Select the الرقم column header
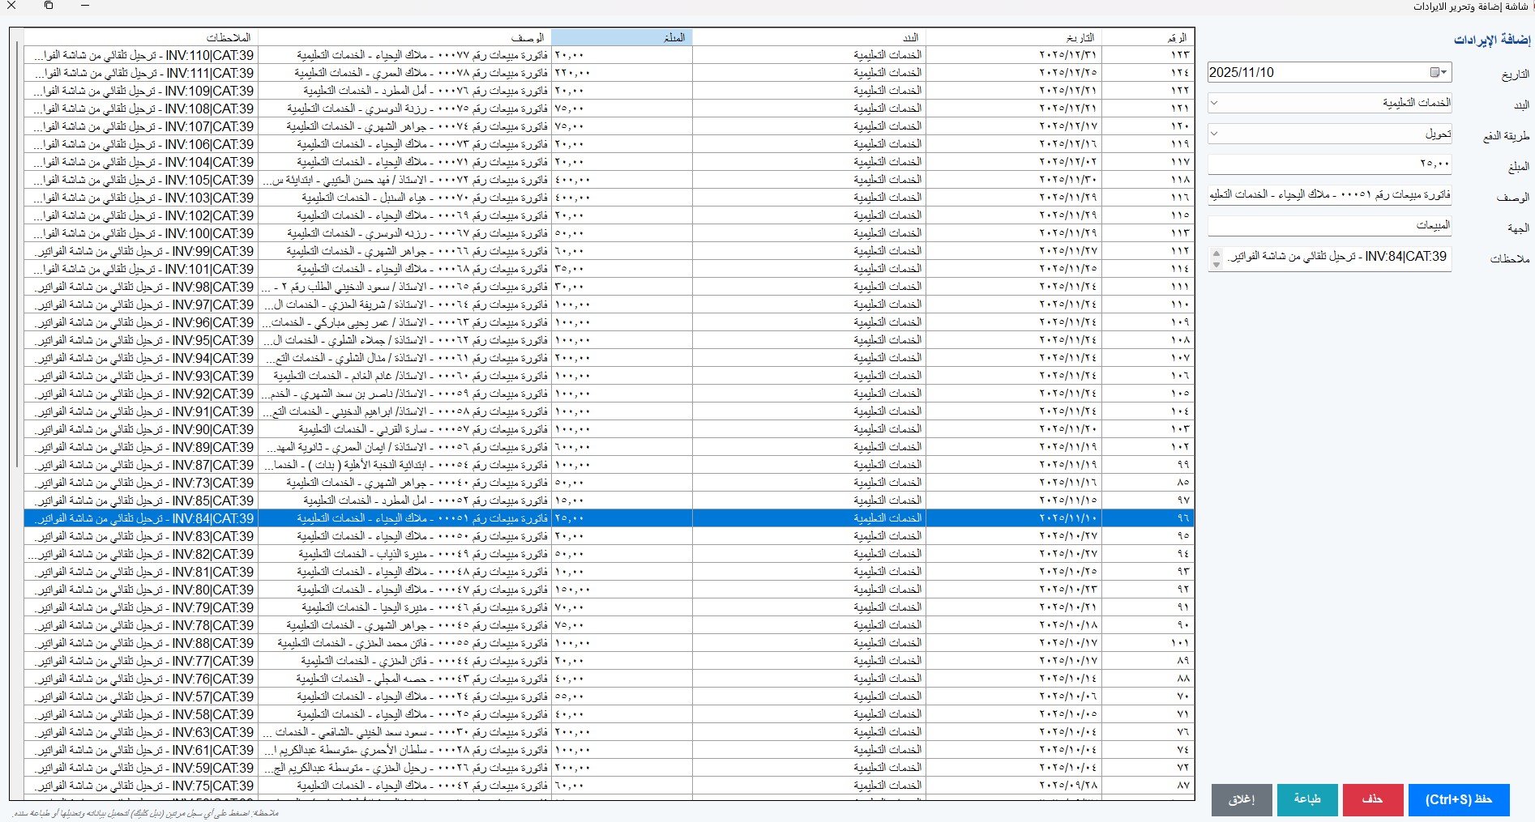 (x=1147, y=37)
